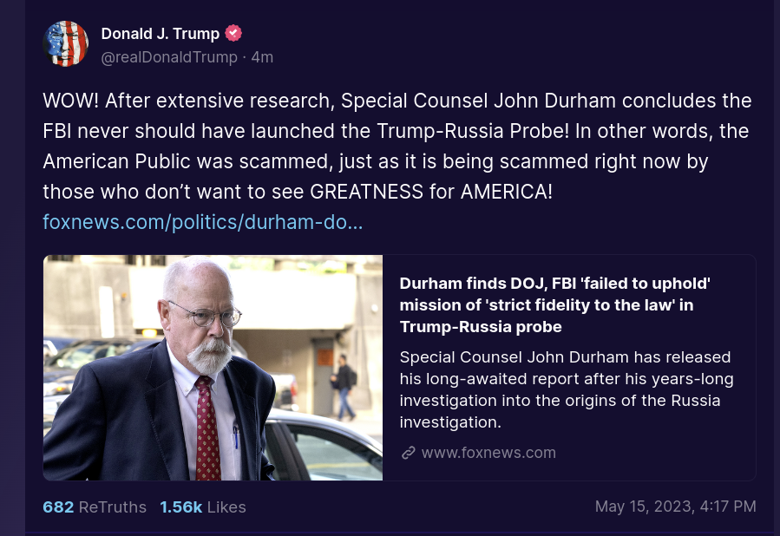View the 682 ReTruths count number
Screen dimensions: 780x536
pyautogui.click(x=58, y=507)
